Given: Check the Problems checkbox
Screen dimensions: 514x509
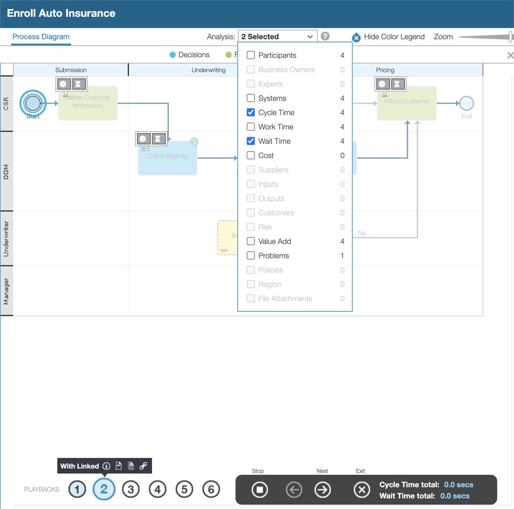Looking at the screenshot, I should point(251,256).
